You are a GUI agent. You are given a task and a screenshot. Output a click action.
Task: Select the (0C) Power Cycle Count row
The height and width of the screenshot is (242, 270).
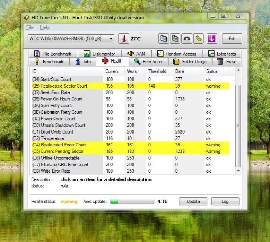click(131, 119)
